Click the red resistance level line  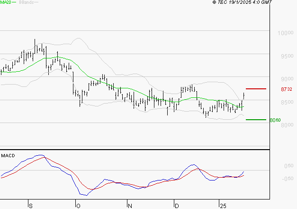[256, 89]
